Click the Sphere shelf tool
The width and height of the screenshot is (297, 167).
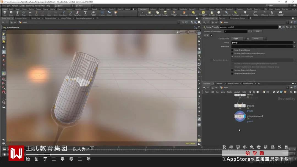pos(11,13)
